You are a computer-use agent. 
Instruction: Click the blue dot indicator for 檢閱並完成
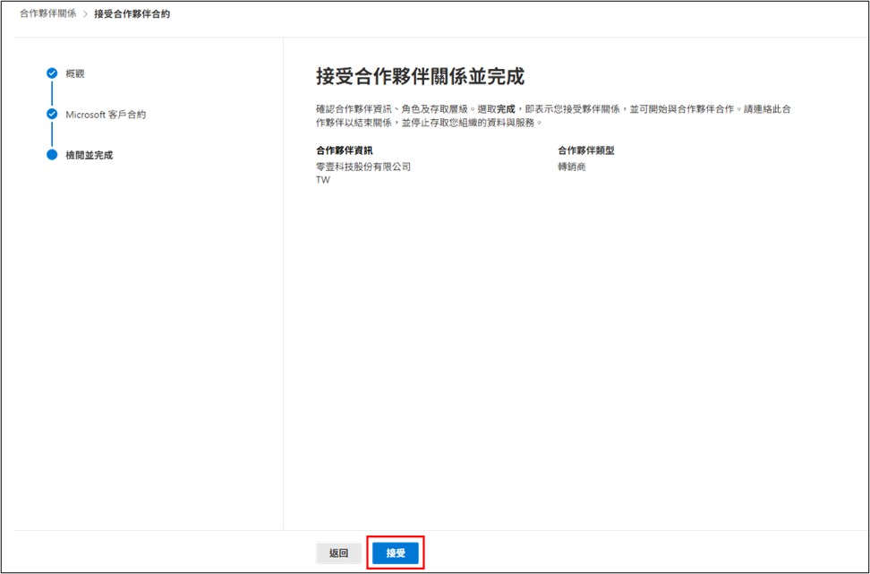pyautogui.click(x=53, y=154)
